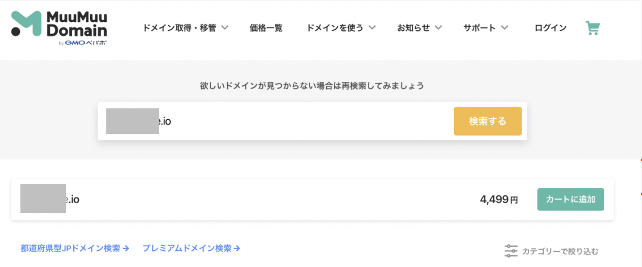The image size is (642, 267).
Task: Expand chevron beside ドメインを使う
Action: coord(372,28)
